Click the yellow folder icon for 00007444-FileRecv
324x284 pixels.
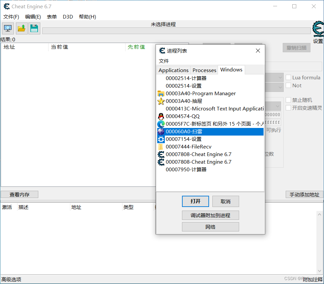[x=161, y=146]
